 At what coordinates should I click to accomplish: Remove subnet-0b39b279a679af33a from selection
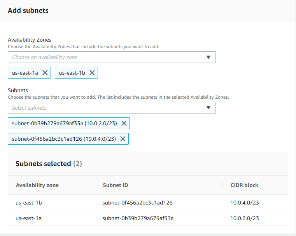tap(124, 123)
